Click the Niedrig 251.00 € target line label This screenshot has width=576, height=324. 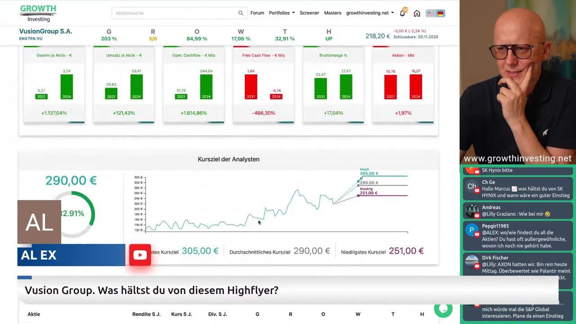tap(368, 191)
